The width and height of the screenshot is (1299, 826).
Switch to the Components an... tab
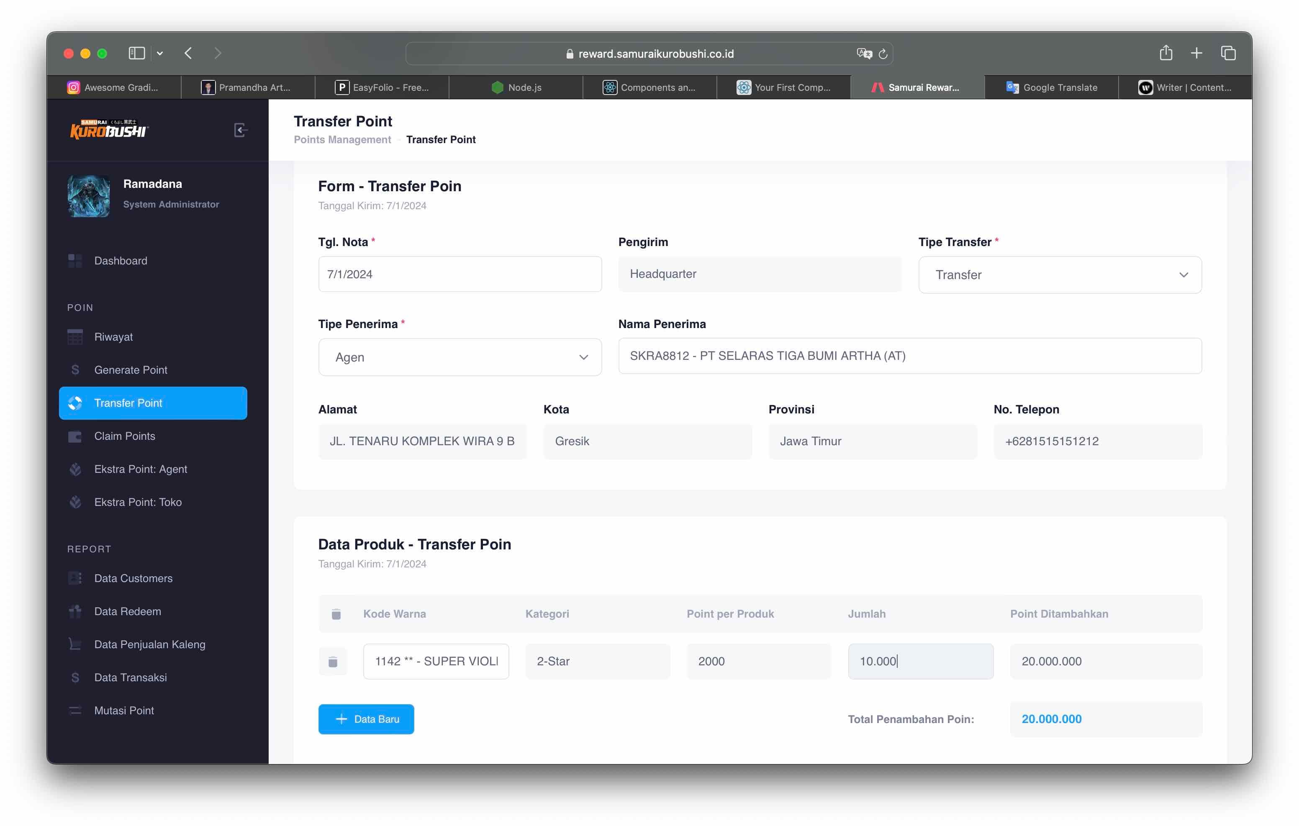click(x=649, y=87)
